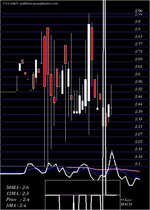150x210 pixels.
Task: Click the 50MA : 2.6 label
Action: 17,187
